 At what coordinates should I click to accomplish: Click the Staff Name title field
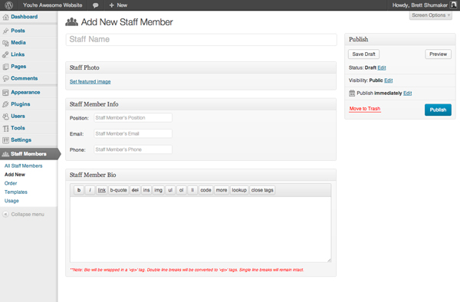pyautogui.click(x=201, y=40)
